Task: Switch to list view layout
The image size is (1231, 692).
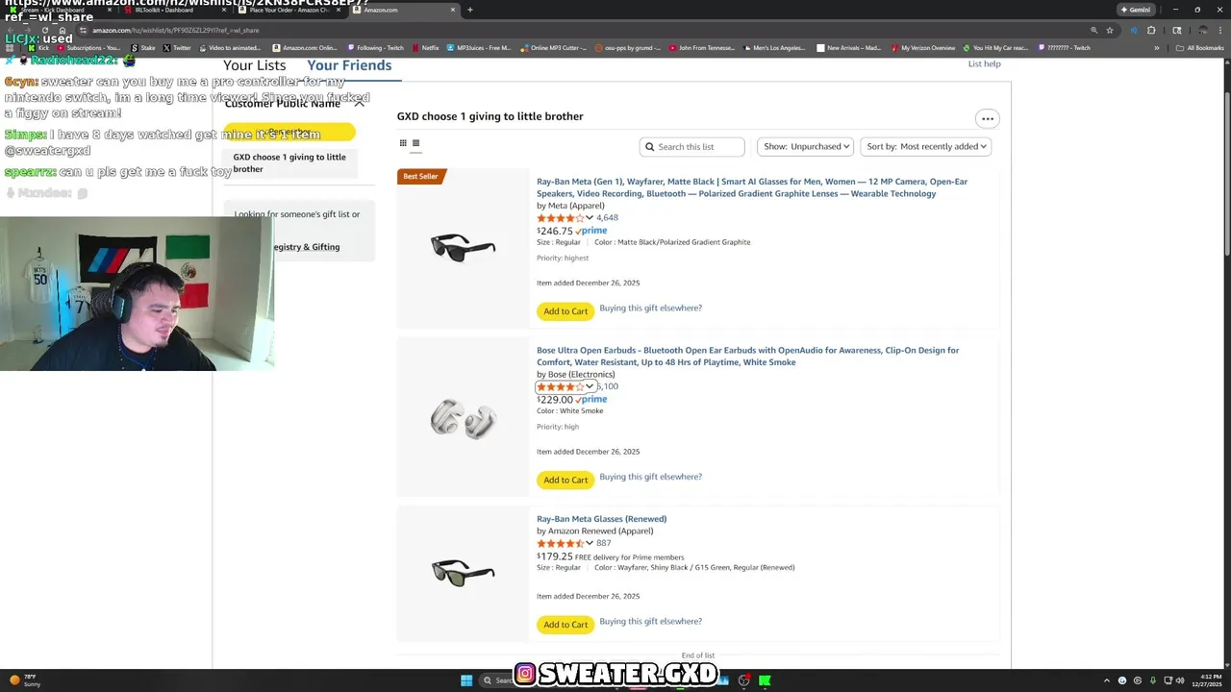Action: tap(415, 143)
